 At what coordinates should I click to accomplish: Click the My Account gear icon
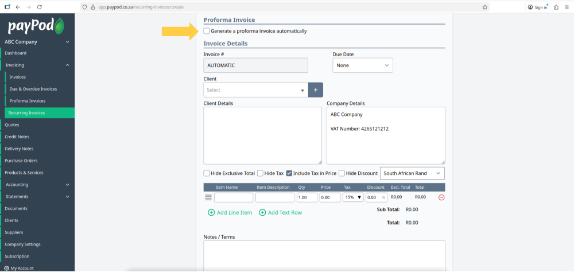(6, 268)
